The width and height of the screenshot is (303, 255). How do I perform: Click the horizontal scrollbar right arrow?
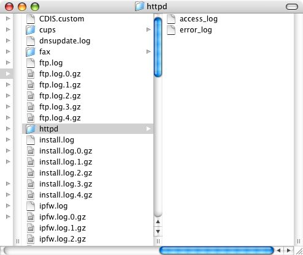pos(288,250)
